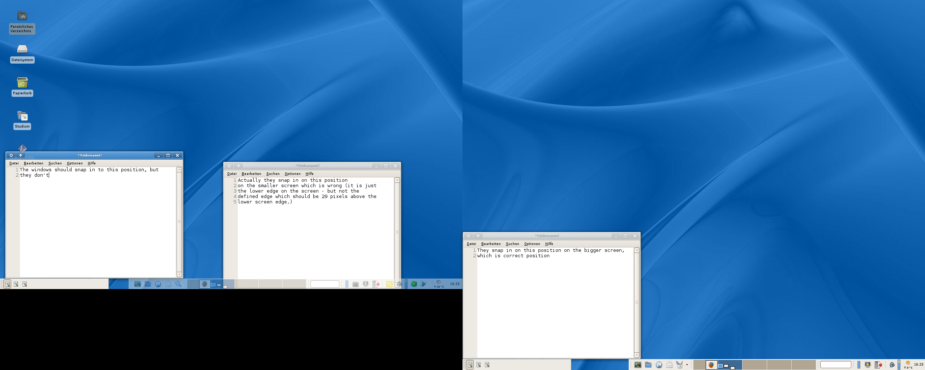
Task: Open the Persönliches Verzeichnis folder
Action: click(22, 16)
